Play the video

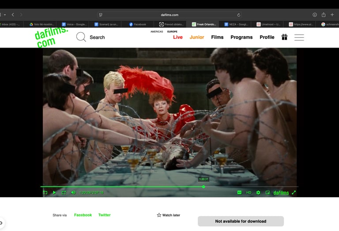pos(54,192)
